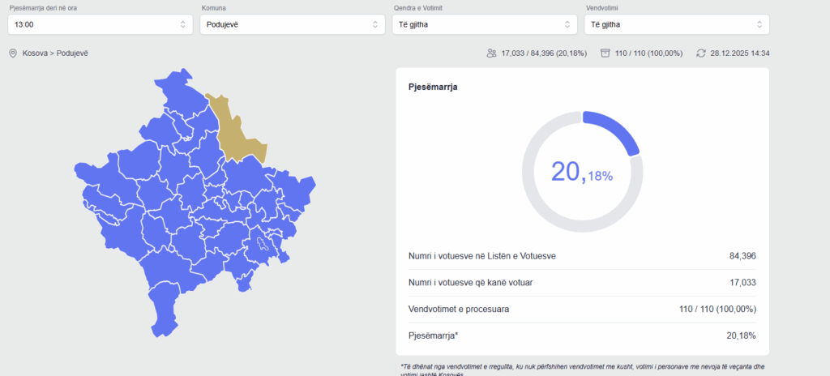
Task: Expand the Vendvotimi dropdown
Action: (x=676, y=24)
